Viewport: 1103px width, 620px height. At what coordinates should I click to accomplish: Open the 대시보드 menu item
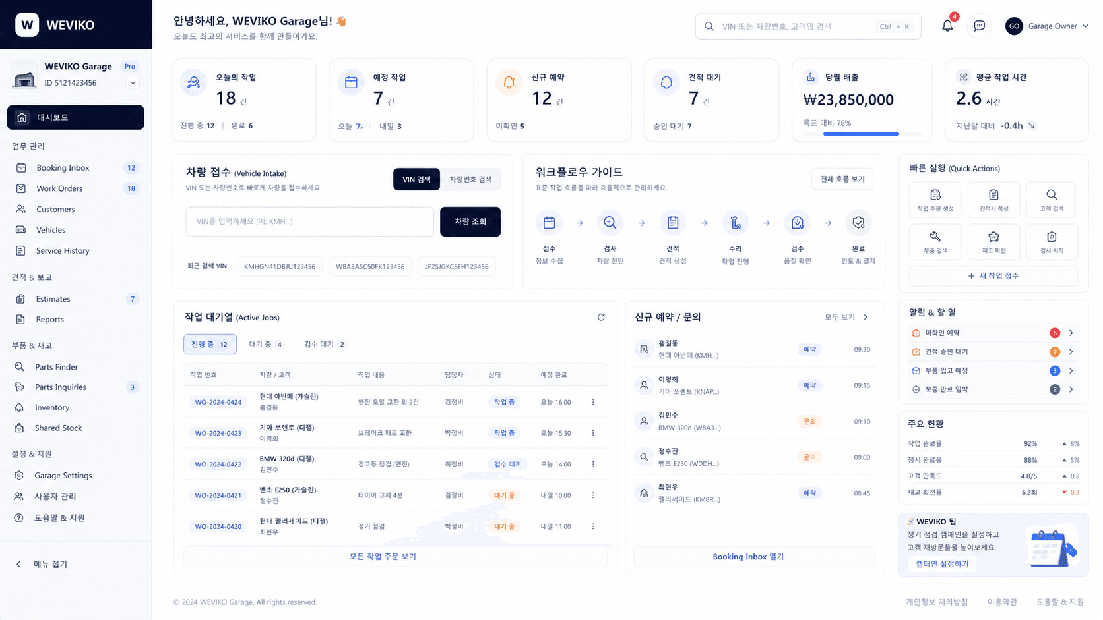pyautogui.click(x=75, y=117)
